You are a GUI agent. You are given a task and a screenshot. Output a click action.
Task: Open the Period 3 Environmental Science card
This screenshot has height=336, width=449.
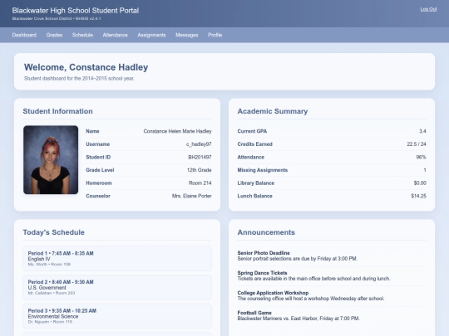117,316
